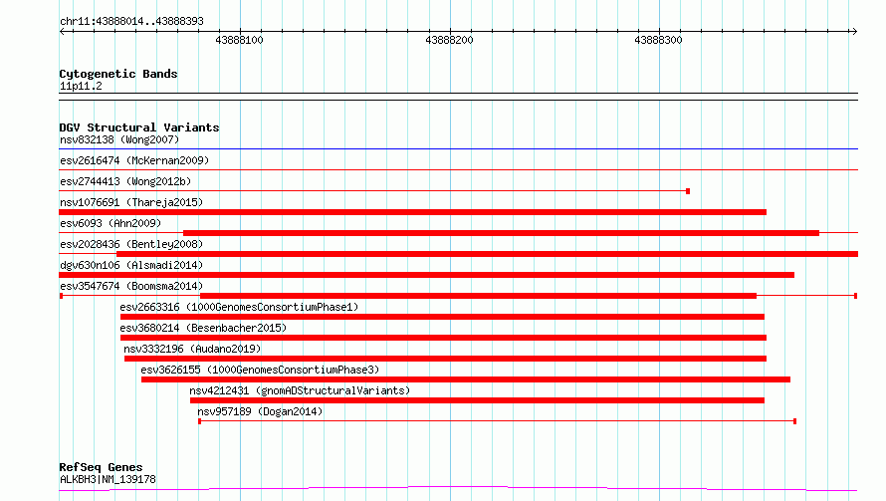Open the Cytogenetic Bands track heading
The width and height of the screenshot is (886, 501).
[x=118, y=74]
